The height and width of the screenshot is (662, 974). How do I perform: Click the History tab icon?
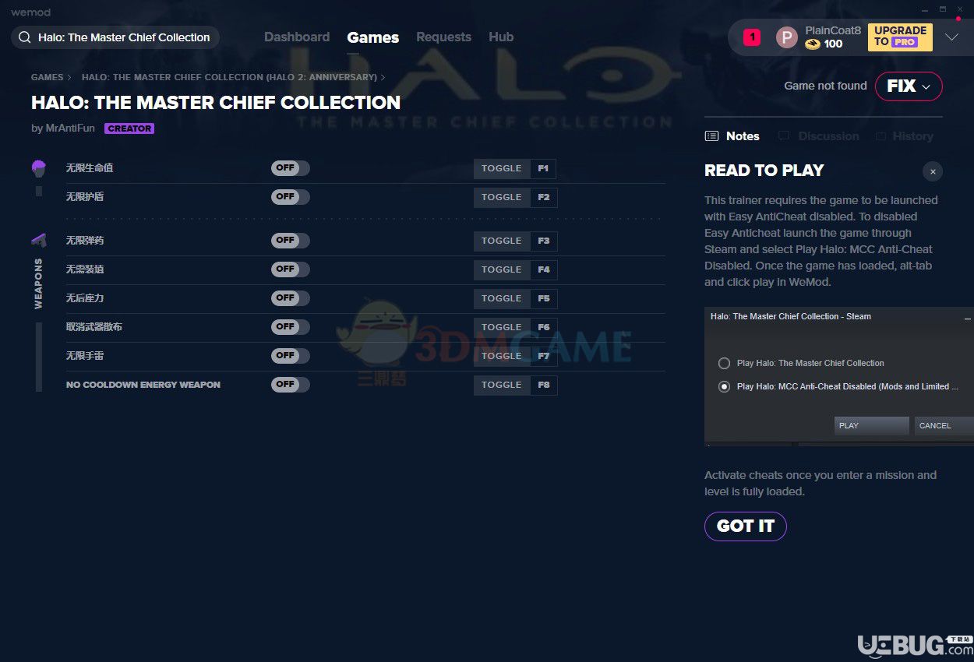point(880,136)
